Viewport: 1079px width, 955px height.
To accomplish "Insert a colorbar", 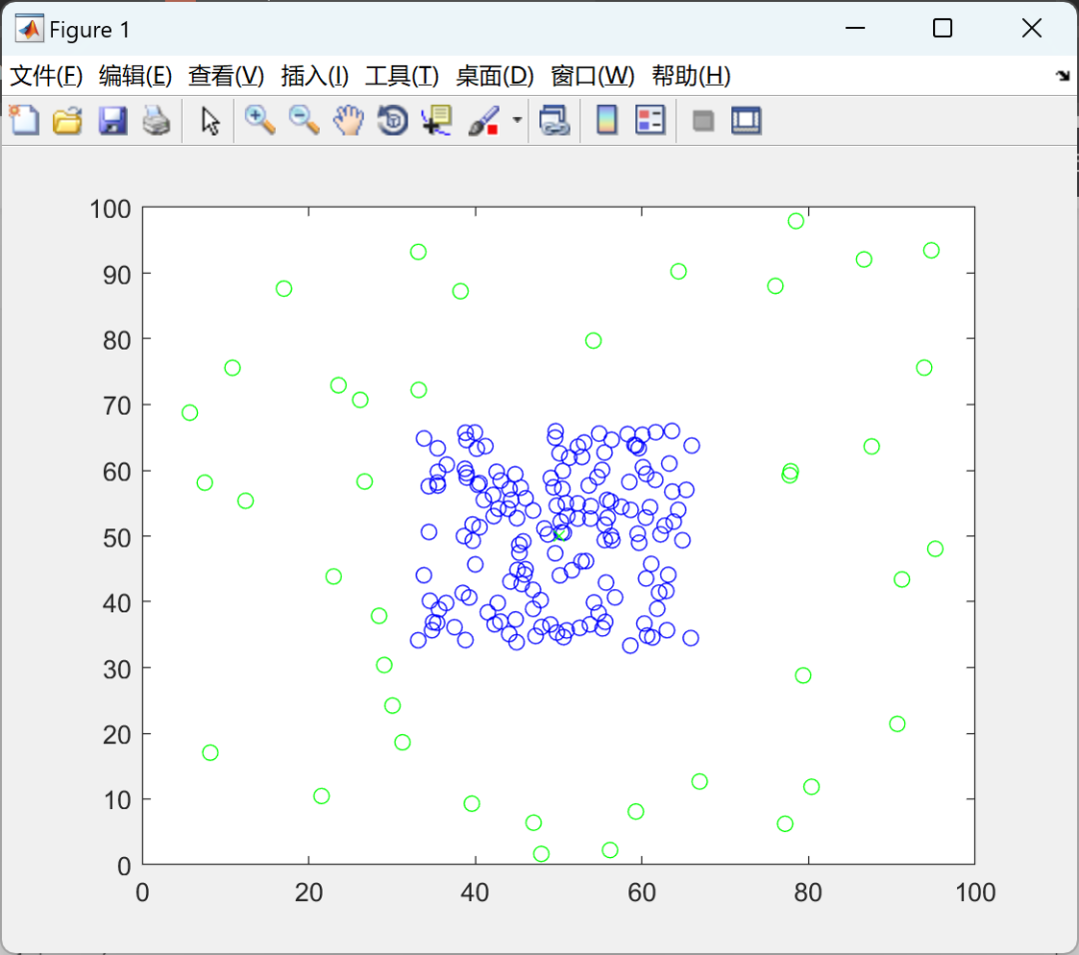I will click(x=606, y=121).
